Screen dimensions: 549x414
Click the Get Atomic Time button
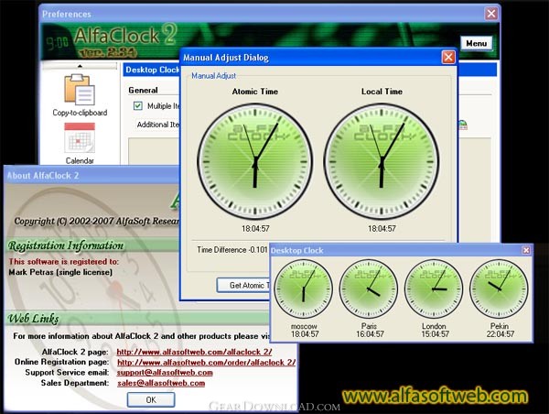pyautogui.click(x=243, y=286)
